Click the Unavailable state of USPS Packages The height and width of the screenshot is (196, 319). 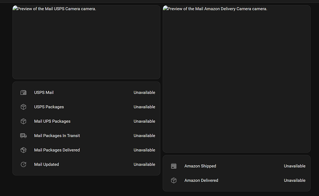(x=144, y=107)
